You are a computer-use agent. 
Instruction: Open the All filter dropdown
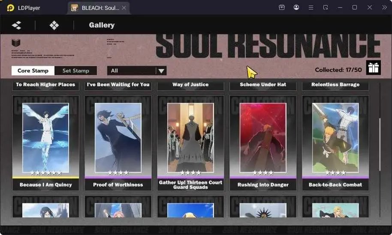137,71
